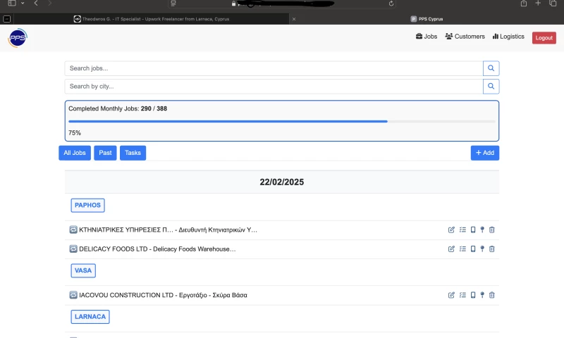Open the ΚΤΗΝΙΑΤΡΙΚΕΣ ΥΠΗΡΕΣΙΕΣ job entry text

[168, 230]
